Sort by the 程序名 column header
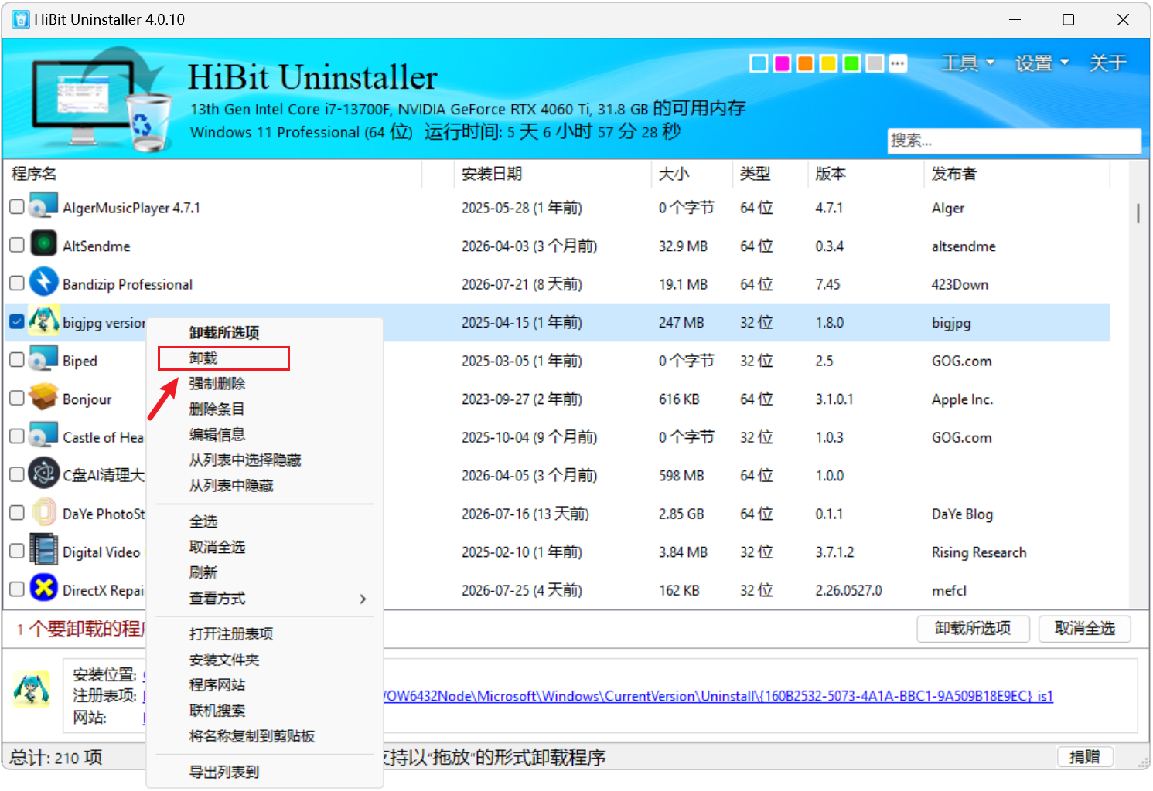Image resolution: width=1153 pixels, height=791 pixels. [213, 174]
